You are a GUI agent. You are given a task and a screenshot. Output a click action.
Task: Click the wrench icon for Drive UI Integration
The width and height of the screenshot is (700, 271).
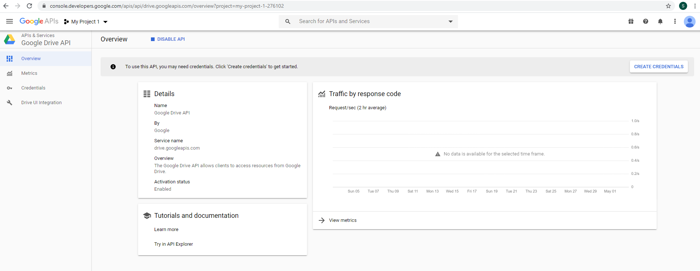[10, 103]
